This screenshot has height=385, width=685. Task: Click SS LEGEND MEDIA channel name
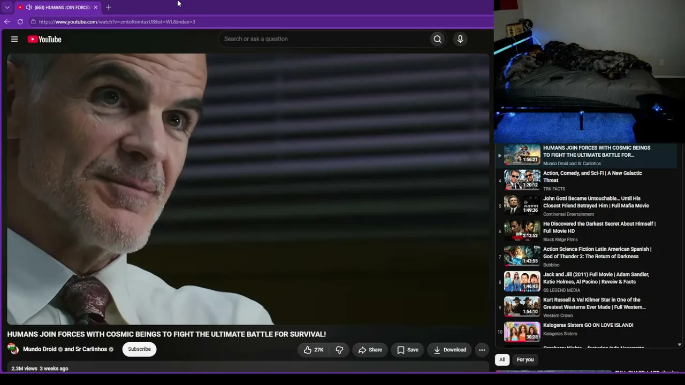(561, 290)
